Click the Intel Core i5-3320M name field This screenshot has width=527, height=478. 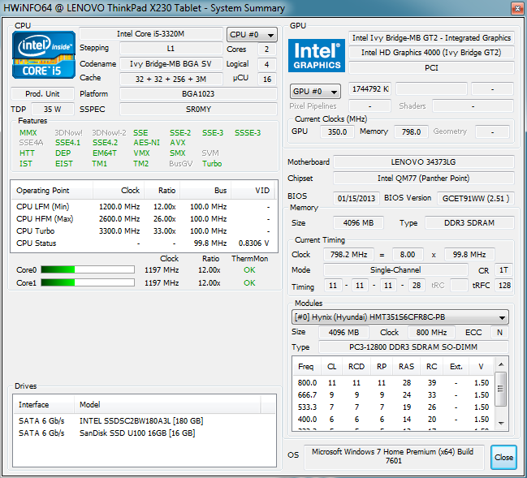151,34
